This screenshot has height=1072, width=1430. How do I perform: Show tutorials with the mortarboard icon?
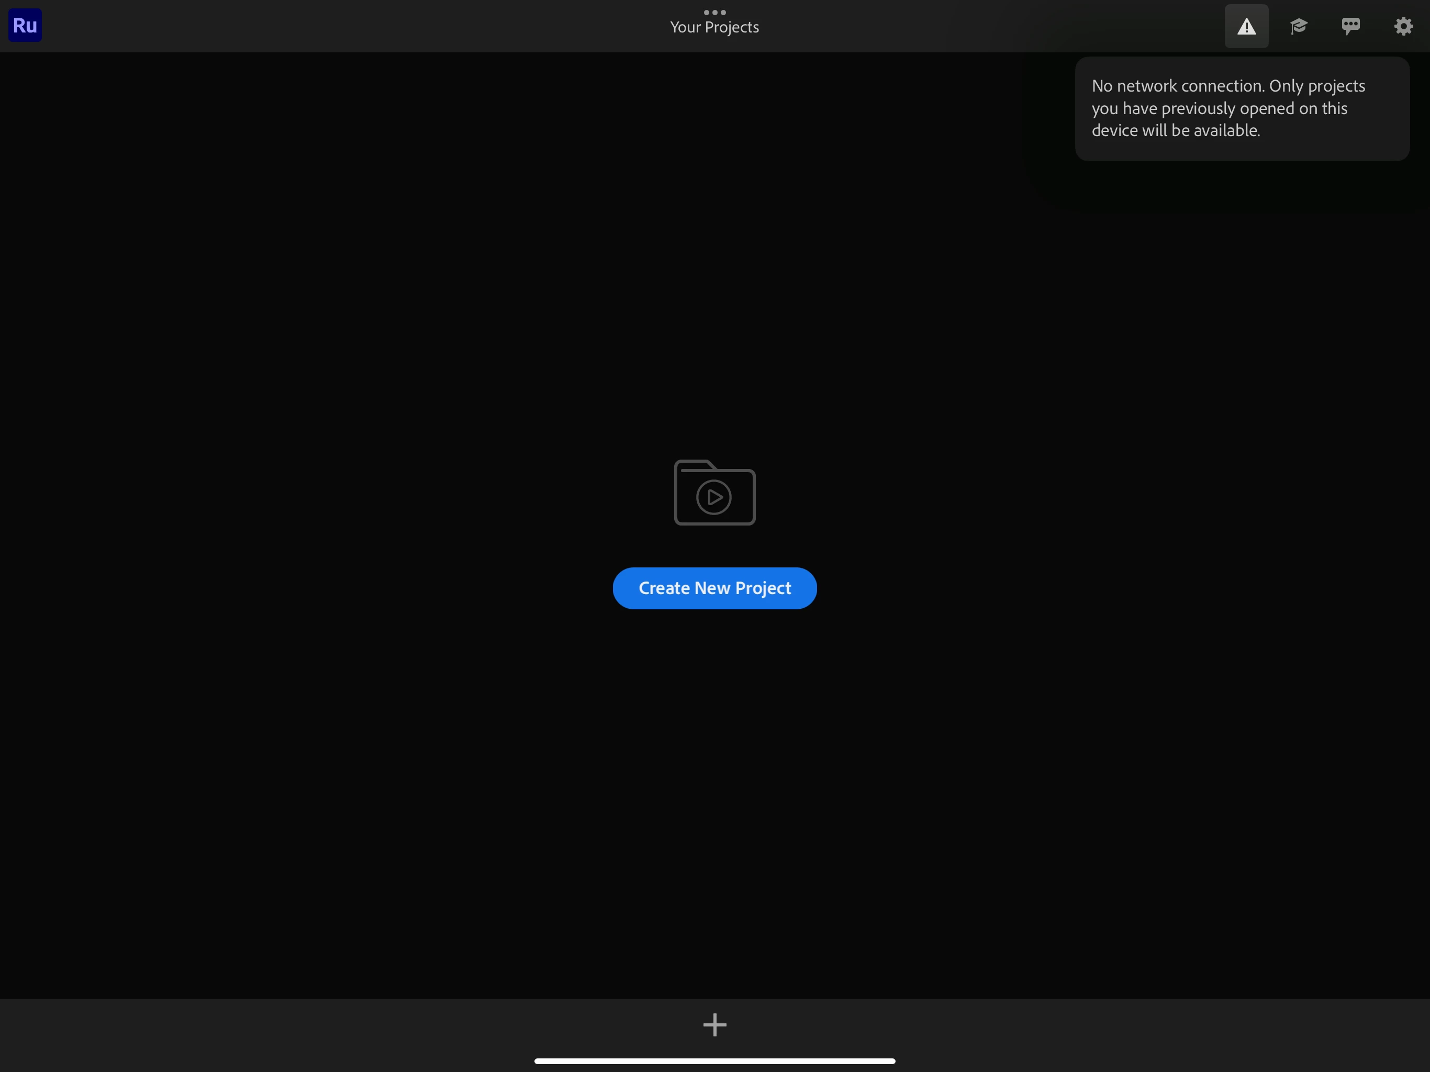[1298, 27]
